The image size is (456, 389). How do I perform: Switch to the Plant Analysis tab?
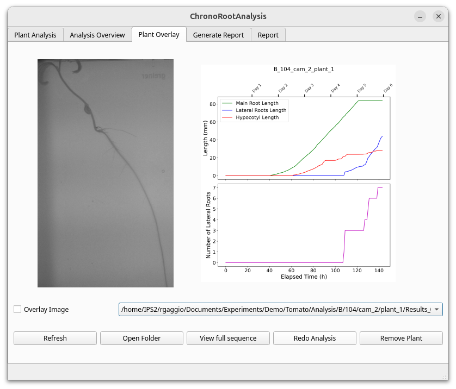pos(35,35)
